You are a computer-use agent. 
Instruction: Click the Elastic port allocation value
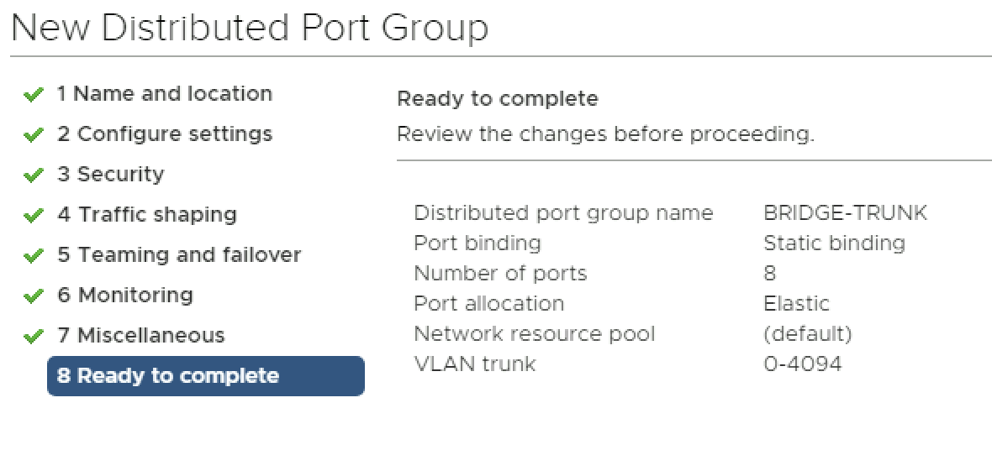tap(796, 304)
